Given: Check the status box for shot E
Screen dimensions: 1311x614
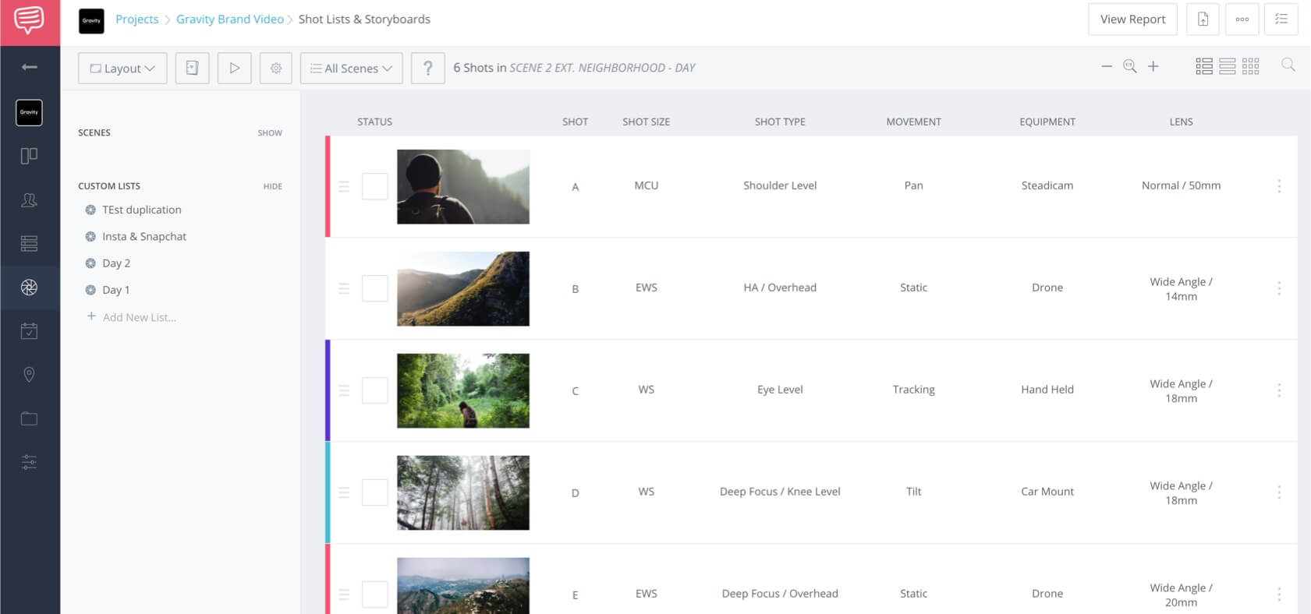Looking at the screenshot, I should coord(375,595).
